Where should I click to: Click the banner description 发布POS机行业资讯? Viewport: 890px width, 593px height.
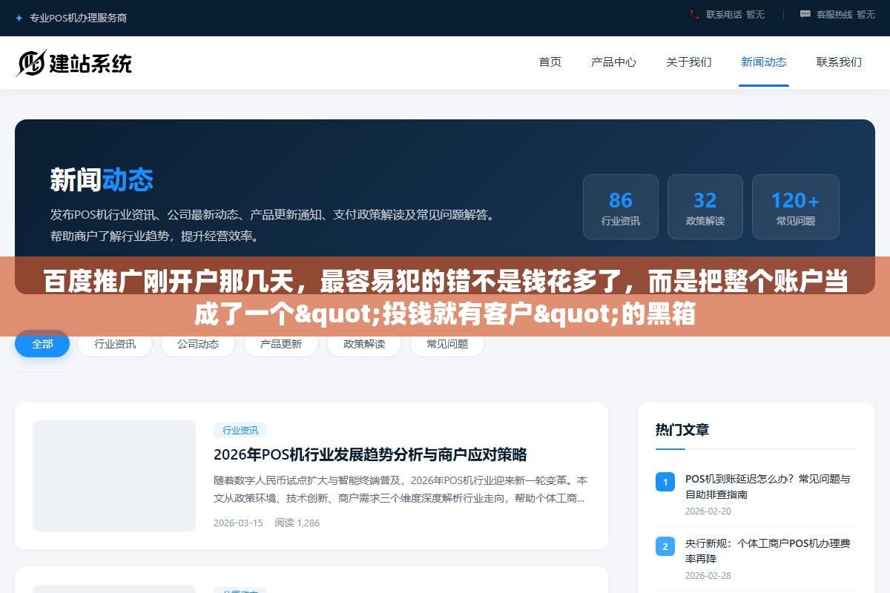pos(272,225)
